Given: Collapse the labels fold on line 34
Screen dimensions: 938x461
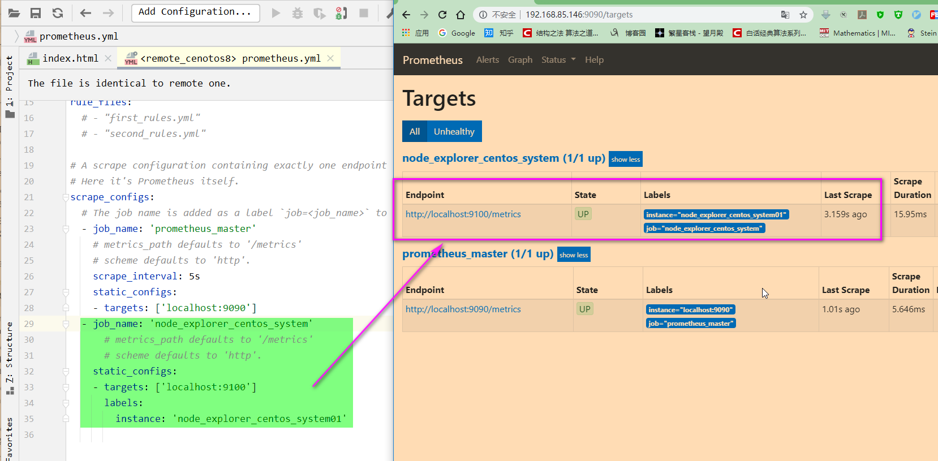Looking at the screenshot, I should pyautogui.click(x=66, y=403).
